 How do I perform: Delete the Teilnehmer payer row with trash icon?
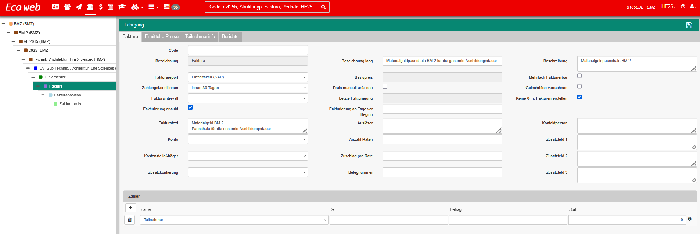[x=130, y=220]
